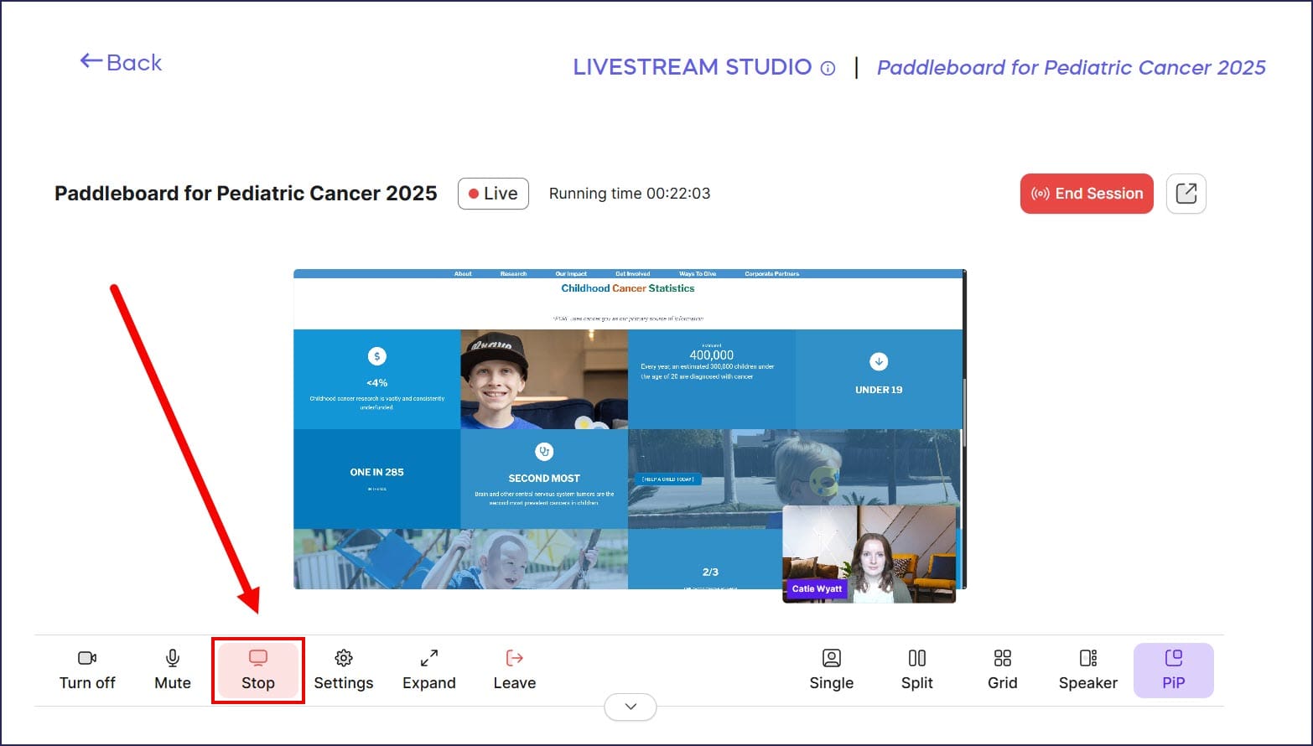Go back using the Back link

click(x=122, y=63)
